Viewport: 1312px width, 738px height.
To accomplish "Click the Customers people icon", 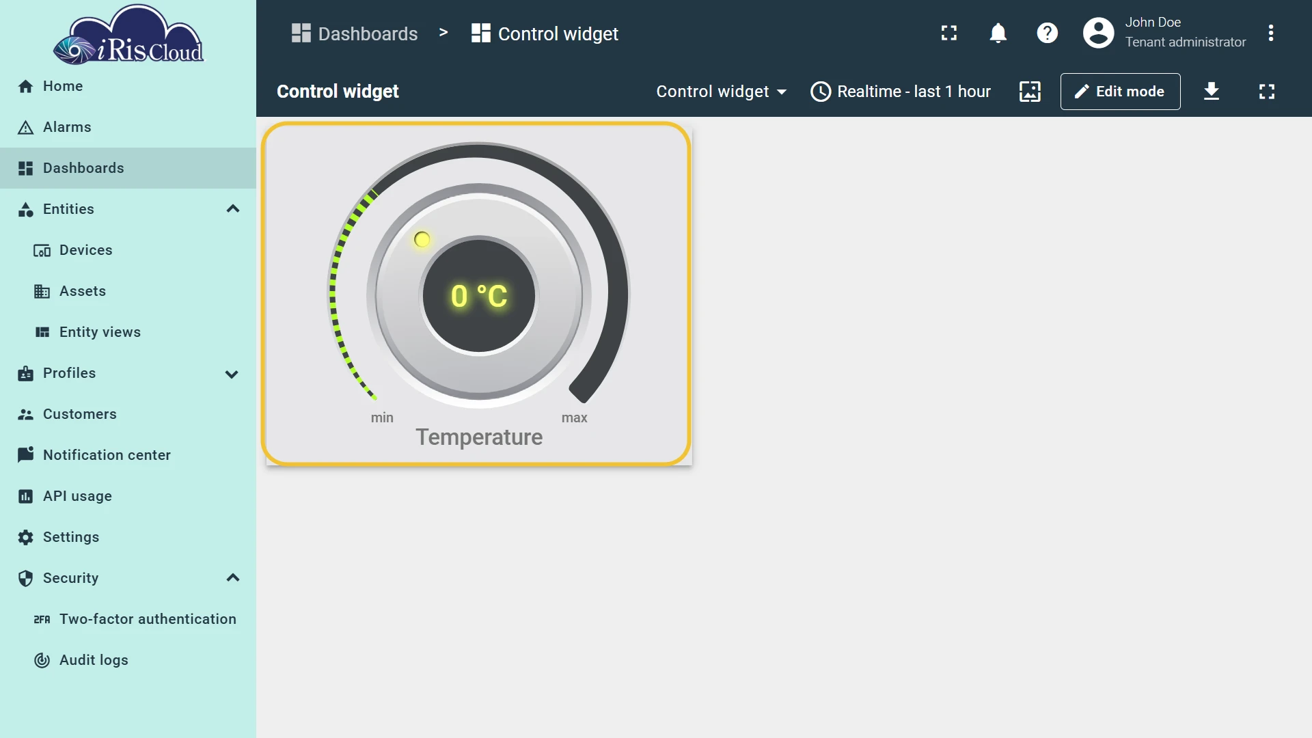I will 25,414.
